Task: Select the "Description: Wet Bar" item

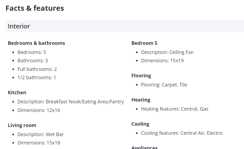Action: coord(41,135)
